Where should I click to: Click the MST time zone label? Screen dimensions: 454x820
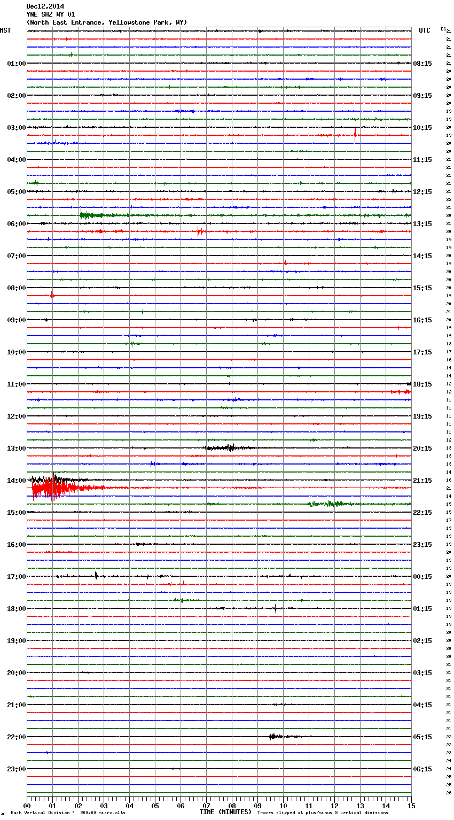click(x=5, y=30)
